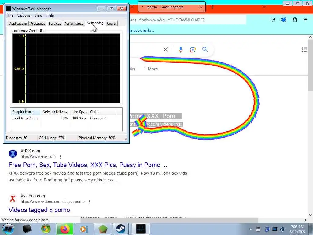The image size is (313, 235).
Task: Open Google Lens image search icon
Action: coord(193,50)
